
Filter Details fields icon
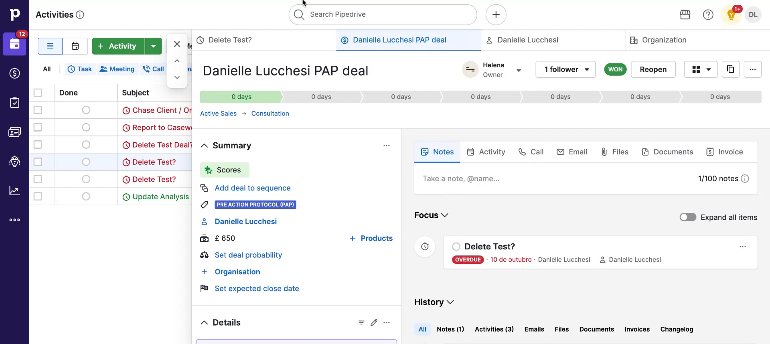point(361,322)
